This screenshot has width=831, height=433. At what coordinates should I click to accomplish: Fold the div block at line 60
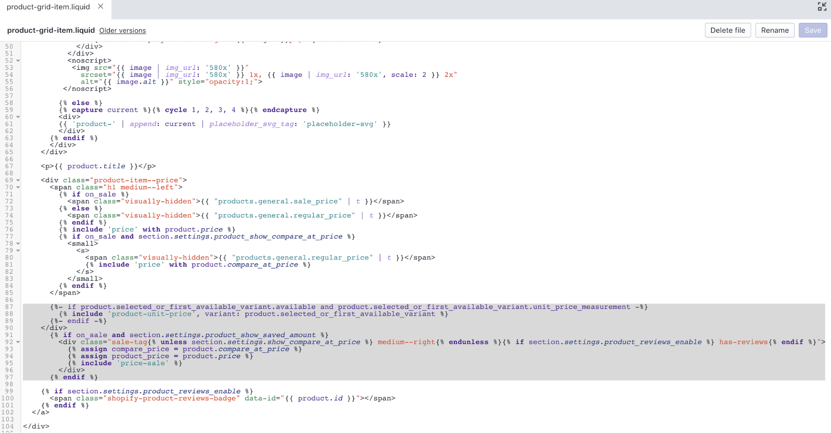point(18,117)
